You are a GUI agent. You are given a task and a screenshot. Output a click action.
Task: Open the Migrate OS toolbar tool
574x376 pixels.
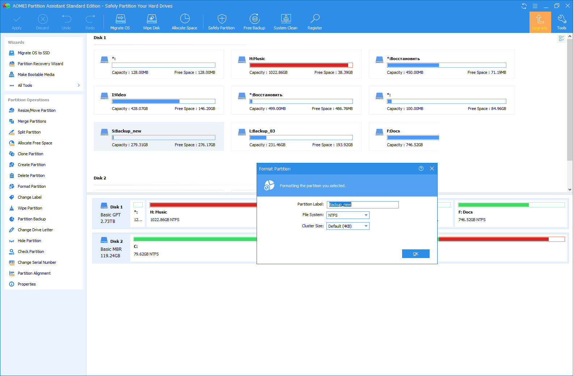[x=120, y=22]
